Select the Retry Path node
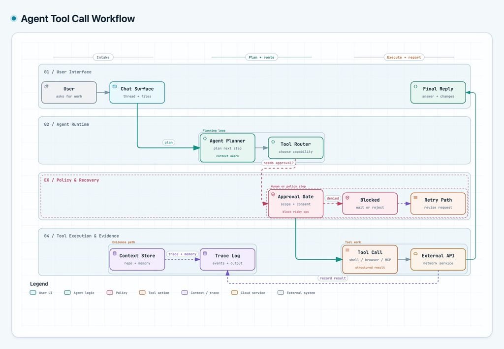The height and width of the screenshot is (349, 504). point(438,204)
